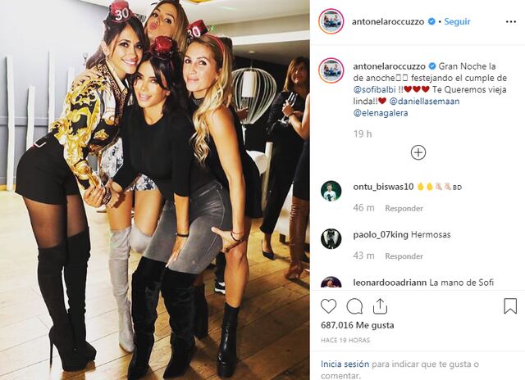View the 687,016 Me gusta likes list

[x=358, y=325]
